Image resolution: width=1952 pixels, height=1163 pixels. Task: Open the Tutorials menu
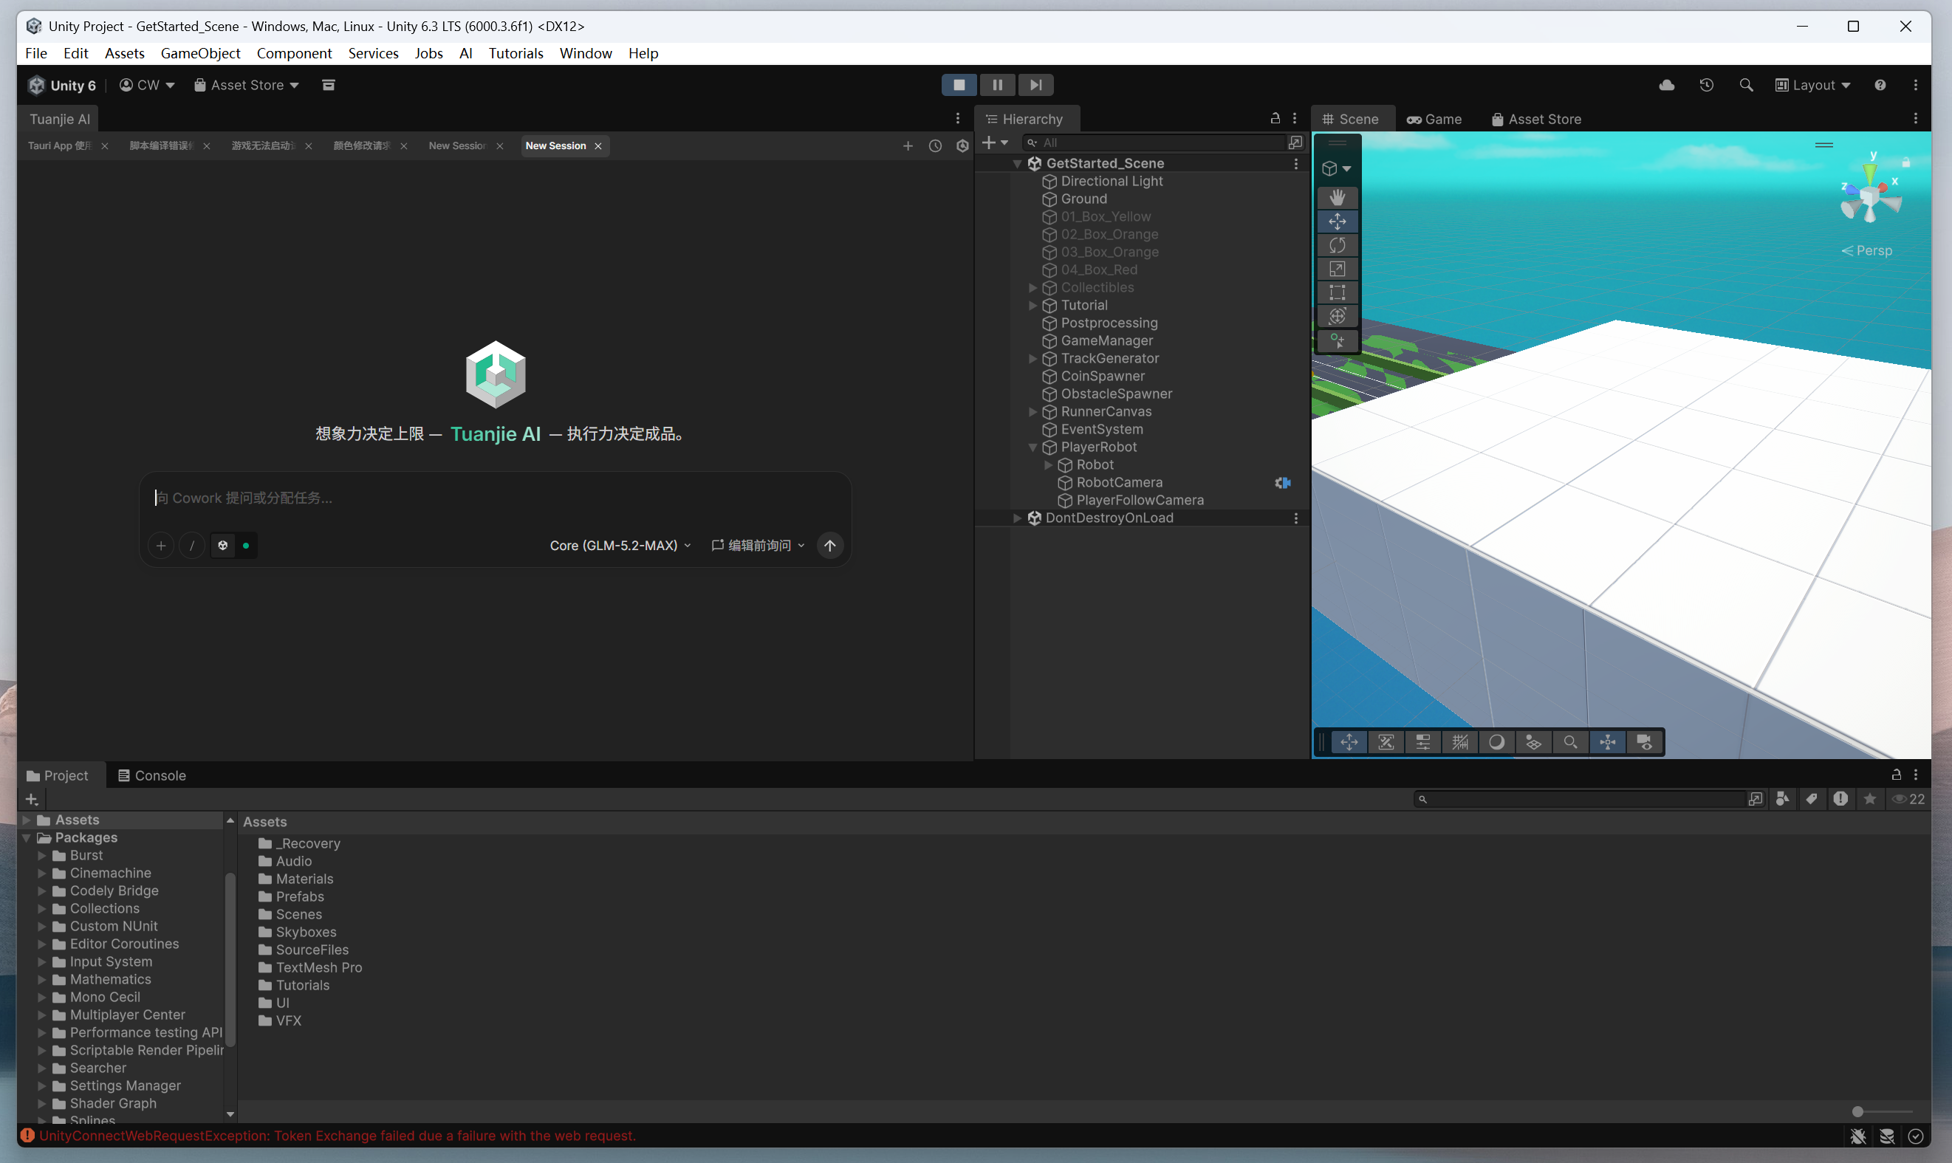click(x=515, y=53)
